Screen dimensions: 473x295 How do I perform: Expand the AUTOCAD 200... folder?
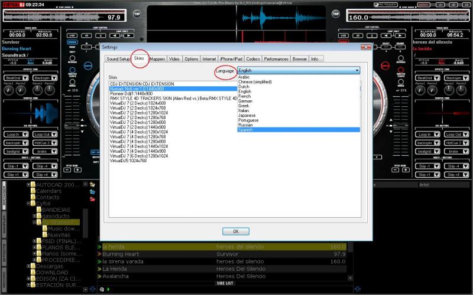click(28, 185)
